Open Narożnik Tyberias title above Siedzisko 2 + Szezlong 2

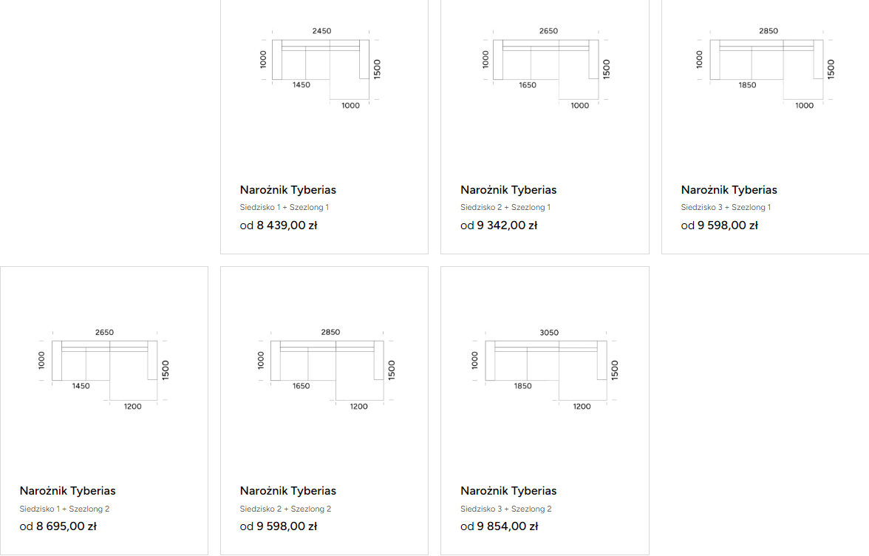[287, 491]
